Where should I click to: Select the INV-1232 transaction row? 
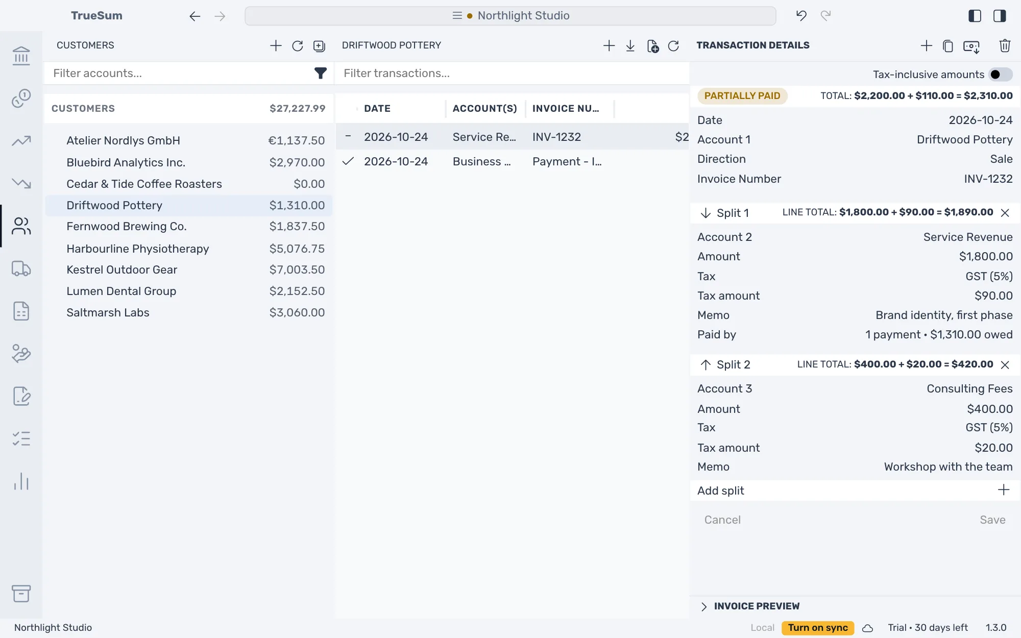[x=512, y=137]
